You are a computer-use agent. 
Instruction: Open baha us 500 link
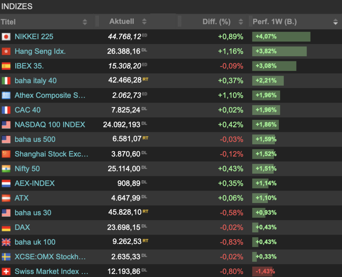pyautogui.click(x=35, y=139)
